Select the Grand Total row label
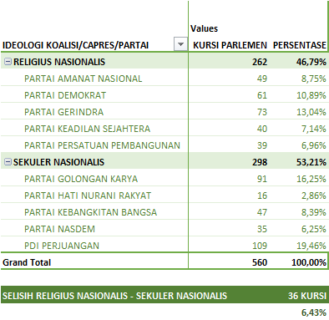The width and height of the screenshot is (329, 320). coord(27,262)
